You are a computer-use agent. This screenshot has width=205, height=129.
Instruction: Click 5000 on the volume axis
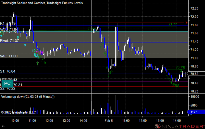tap(194, 106)
